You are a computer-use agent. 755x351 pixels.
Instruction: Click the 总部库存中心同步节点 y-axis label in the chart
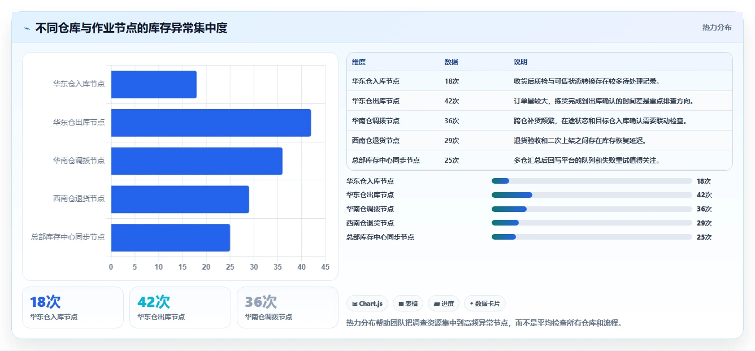point(68,237)
